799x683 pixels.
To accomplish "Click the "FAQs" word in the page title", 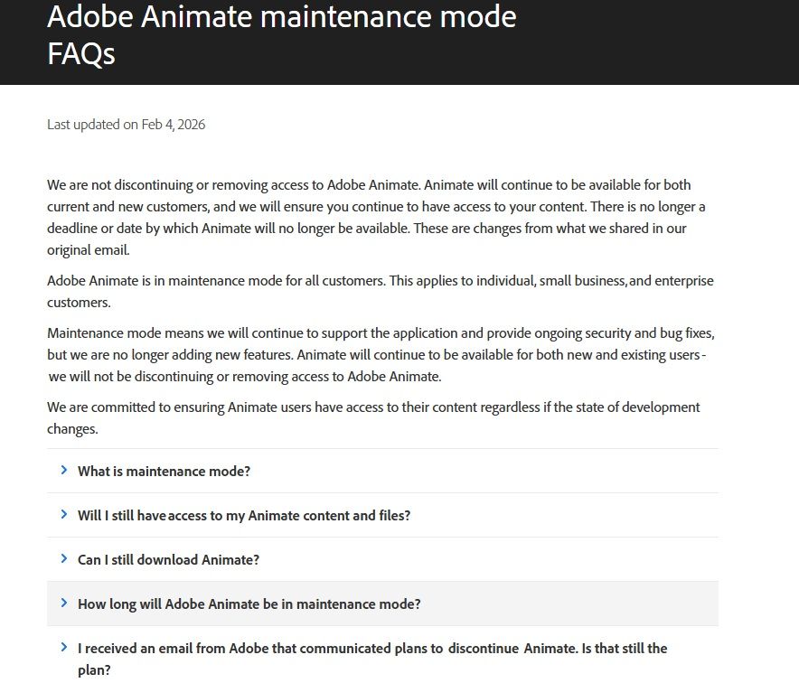I will coord(81,53).
